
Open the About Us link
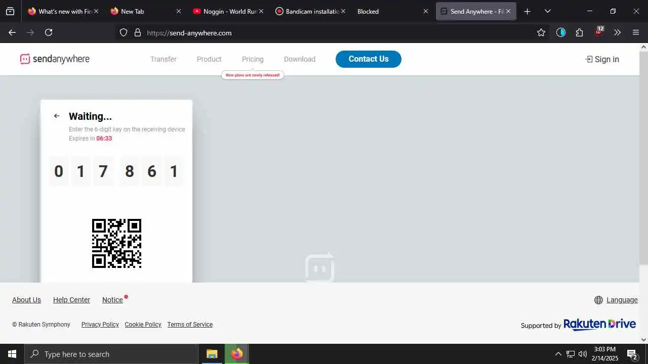[26, 300]
